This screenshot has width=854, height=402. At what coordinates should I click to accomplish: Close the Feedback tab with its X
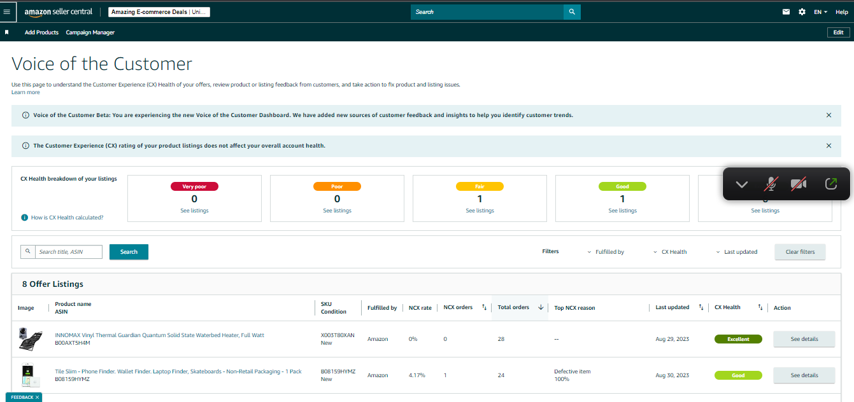point(38,398)
